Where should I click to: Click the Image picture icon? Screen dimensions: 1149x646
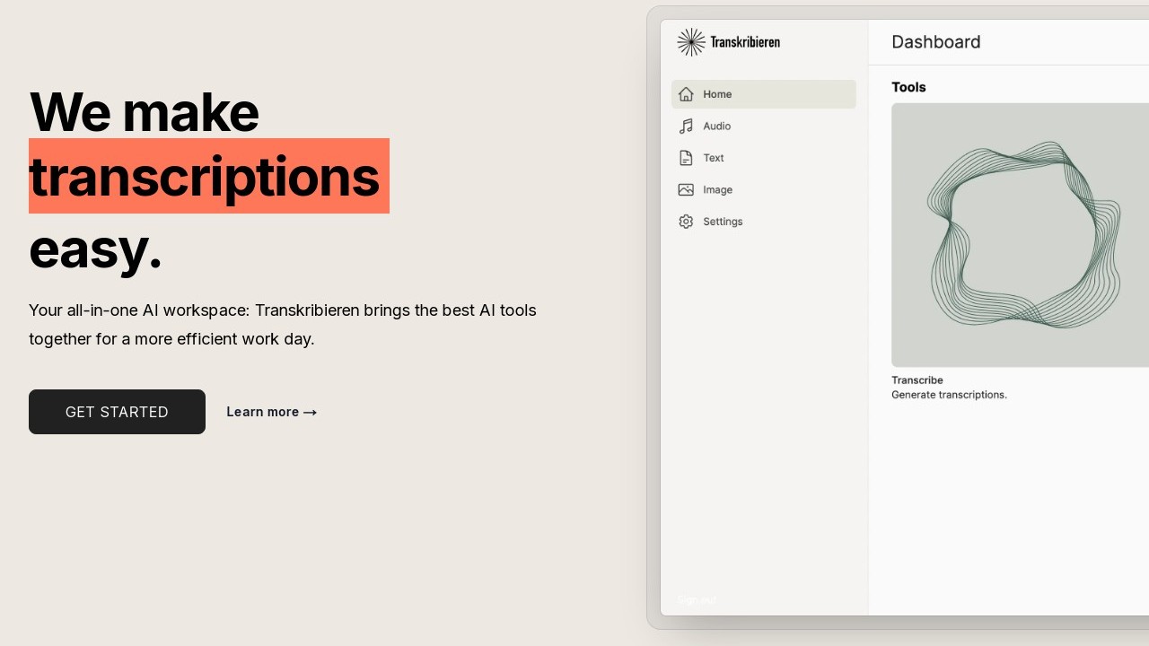coord(686,190)
